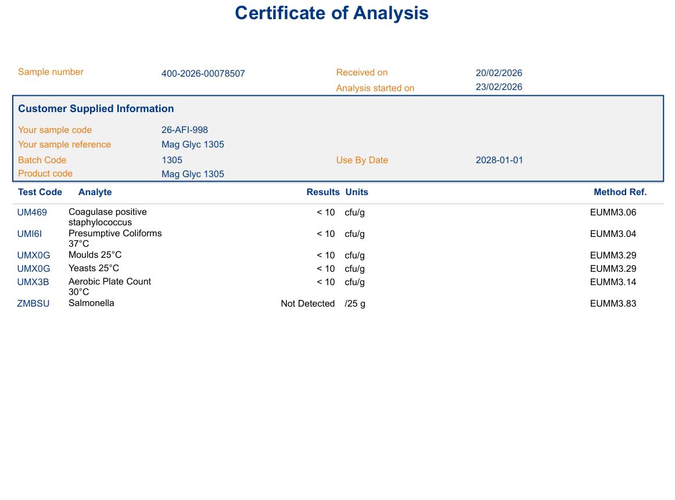Select test code UMX3B
The height and width of the screenshot is (500, 675).
tap(33, 282)
